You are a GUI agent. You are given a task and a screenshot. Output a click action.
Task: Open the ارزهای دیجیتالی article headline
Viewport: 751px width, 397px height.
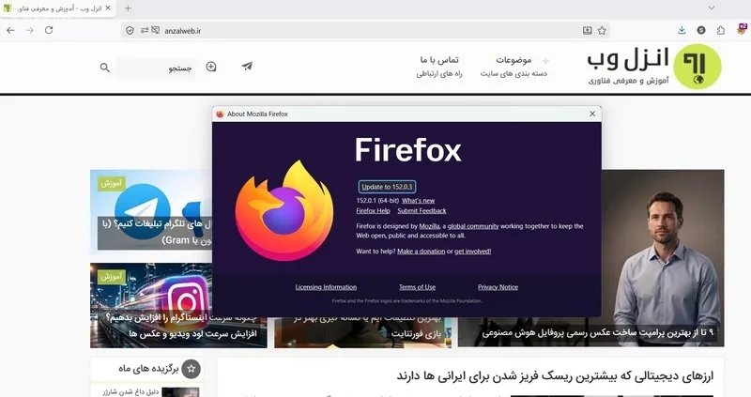(555, 376)
